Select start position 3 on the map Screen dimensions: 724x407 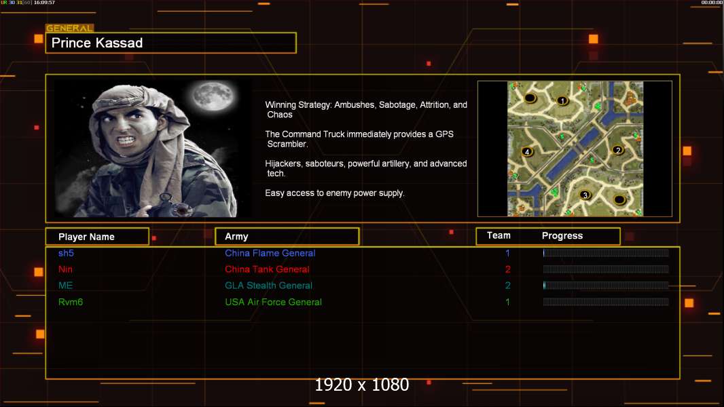pyautogui.click(x=585, y=195)
